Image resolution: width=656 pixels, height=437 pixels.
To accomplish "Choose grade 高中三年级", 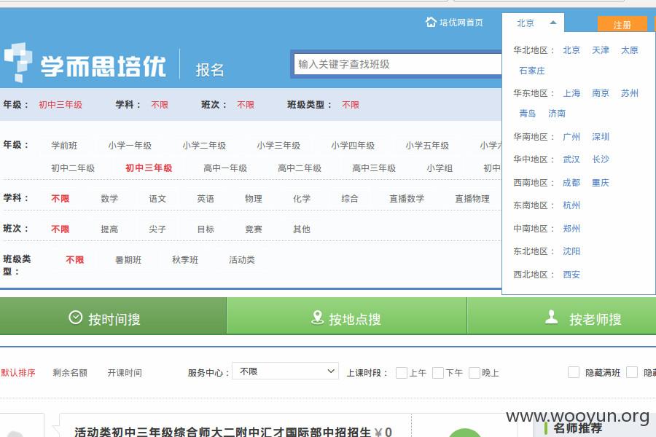I will tap(374, 168).
